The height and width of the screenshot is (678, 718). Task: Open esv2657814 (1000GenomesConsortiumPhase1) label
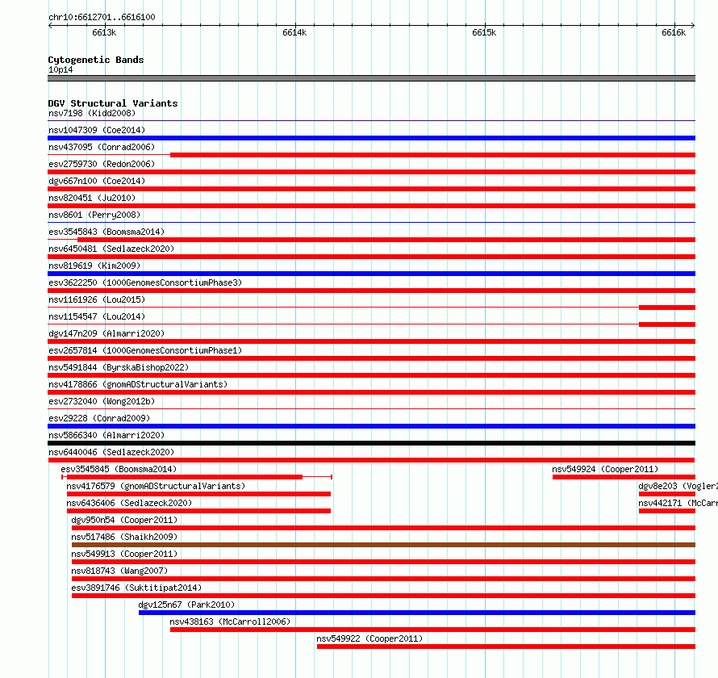pos(145,350)
